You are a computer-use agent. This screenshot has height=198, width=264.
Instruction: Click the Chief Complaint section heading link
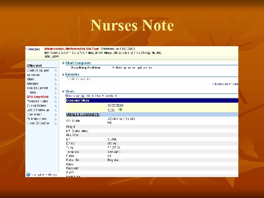click(78, 63)
